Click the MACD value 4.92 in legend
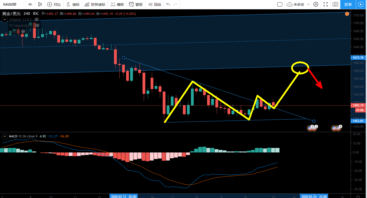367x198 pixels. click(x=43, y=136)
